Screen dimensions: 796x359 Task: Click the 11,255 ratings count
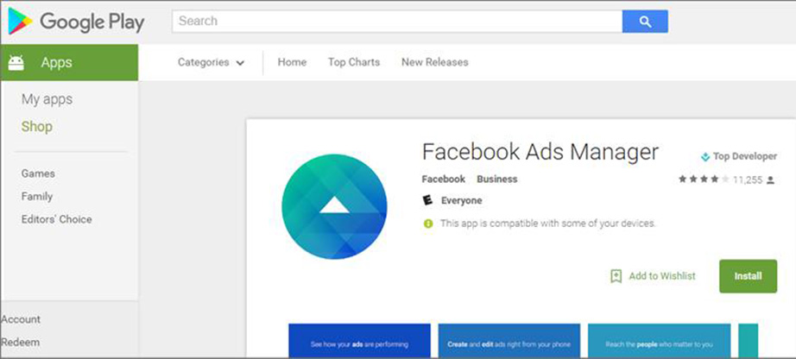click(748, 179)
